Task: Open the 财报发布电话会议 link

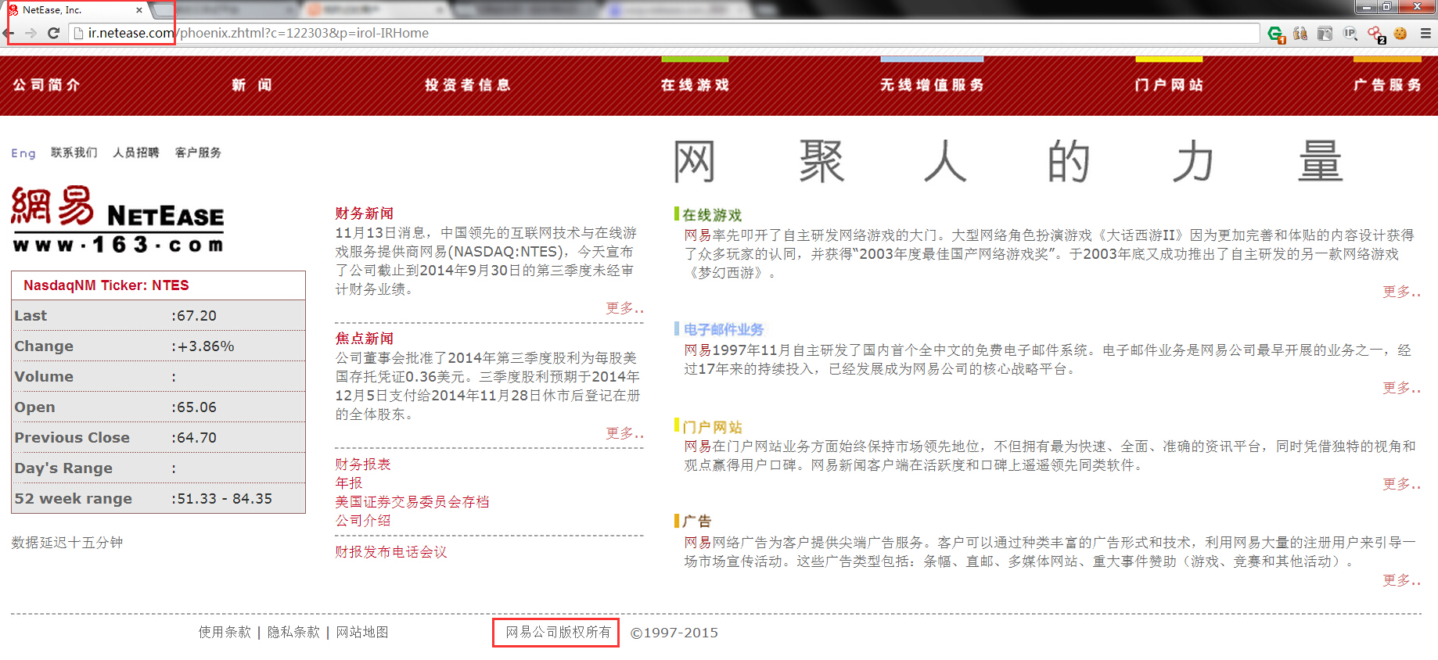Action: (x=391, y=552)
